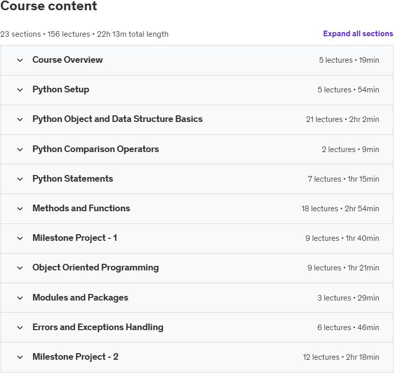Click the chevron beside Course Overview
394x373 pixels.
pyautogui.click(x=20, y=60)
